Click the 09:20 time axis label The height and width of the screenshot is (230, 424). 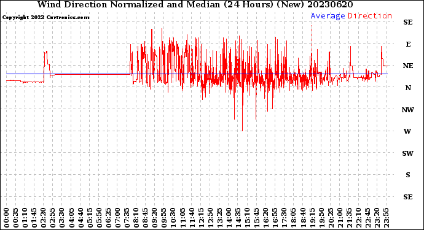155,218
